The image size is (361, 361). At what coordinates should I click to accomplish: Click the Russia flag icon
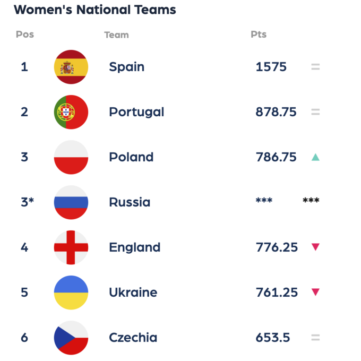pyautogui.click(x=71, y=202)
